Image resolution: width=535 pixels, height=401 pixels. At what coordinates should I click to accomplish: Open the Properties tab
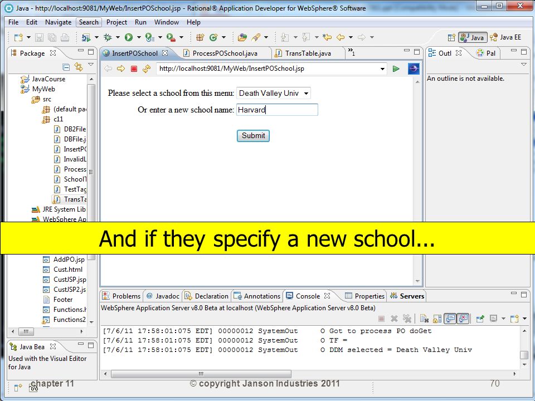364,296
